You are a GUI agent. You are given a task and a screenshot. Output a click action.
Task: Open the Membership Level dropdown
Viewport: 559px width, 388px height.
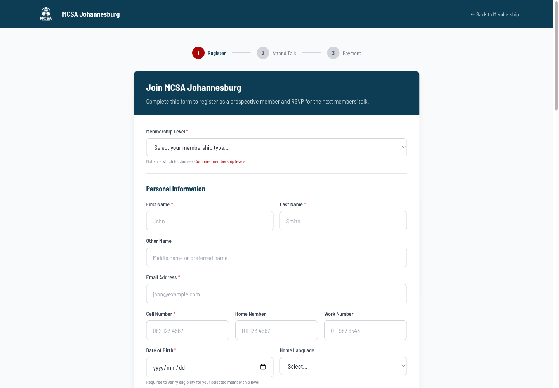pos(276,147)
